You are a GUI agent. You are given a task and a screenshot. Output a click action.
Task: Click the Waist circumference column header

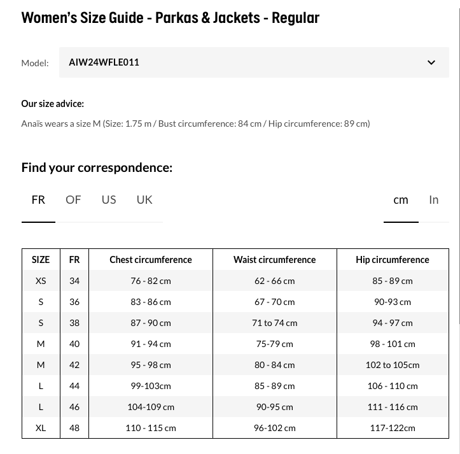275,260
